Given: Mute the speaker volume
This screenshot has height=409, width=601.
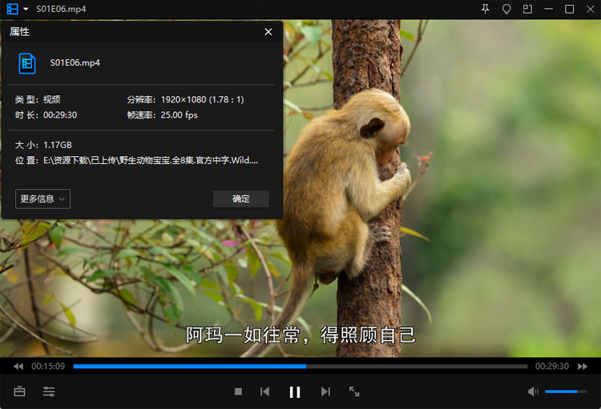Looking at the screenshot, I should click(533, 391).
